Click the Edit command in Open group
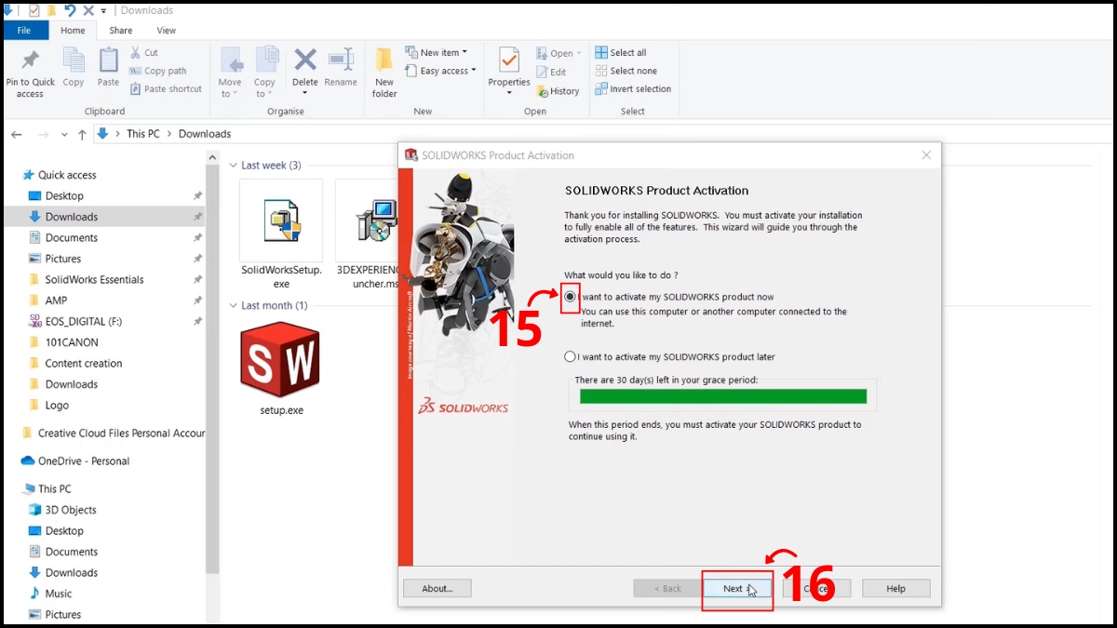Screen dimensions: 1117x628 coord(551,73)
